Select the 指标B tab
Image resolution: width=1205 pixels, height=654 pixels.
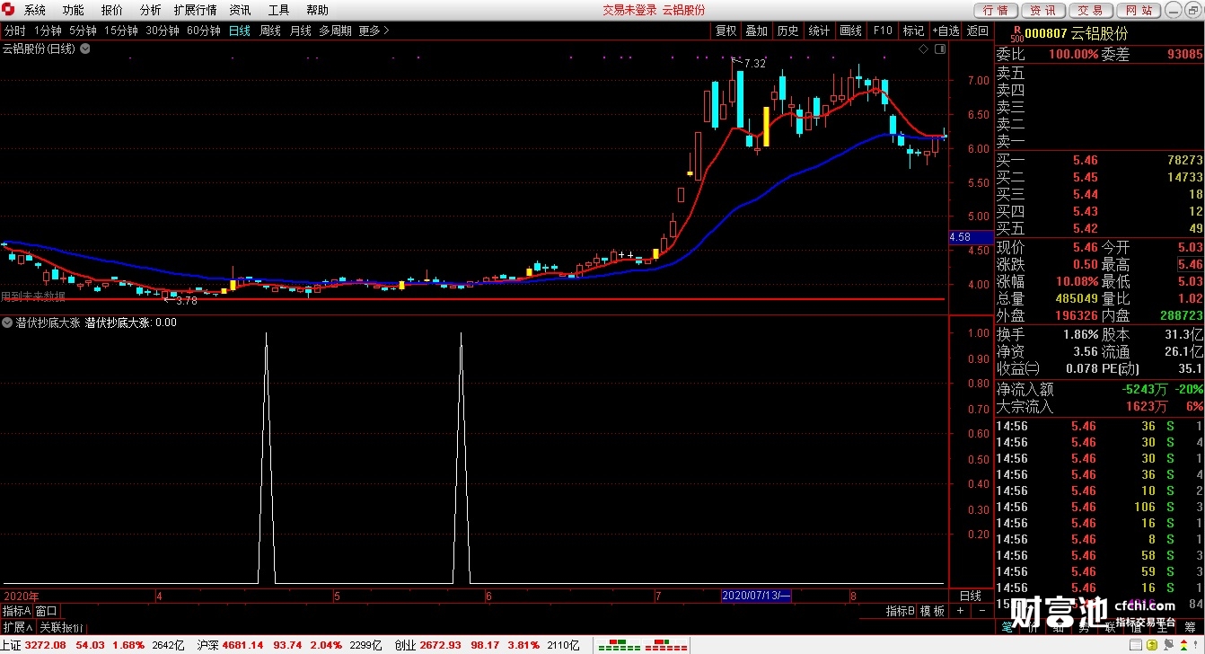[x=901, y=611]
